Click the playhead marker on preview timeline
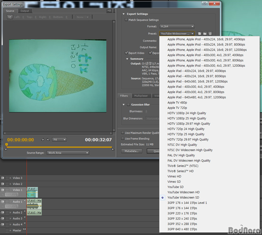Screen dimensions: 262x235 [6, 145]
